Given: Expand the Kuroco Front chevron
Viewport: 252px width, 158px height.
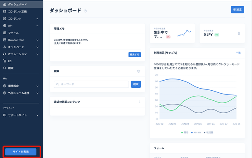Looking at the screenshot, I should click(37, 40).
